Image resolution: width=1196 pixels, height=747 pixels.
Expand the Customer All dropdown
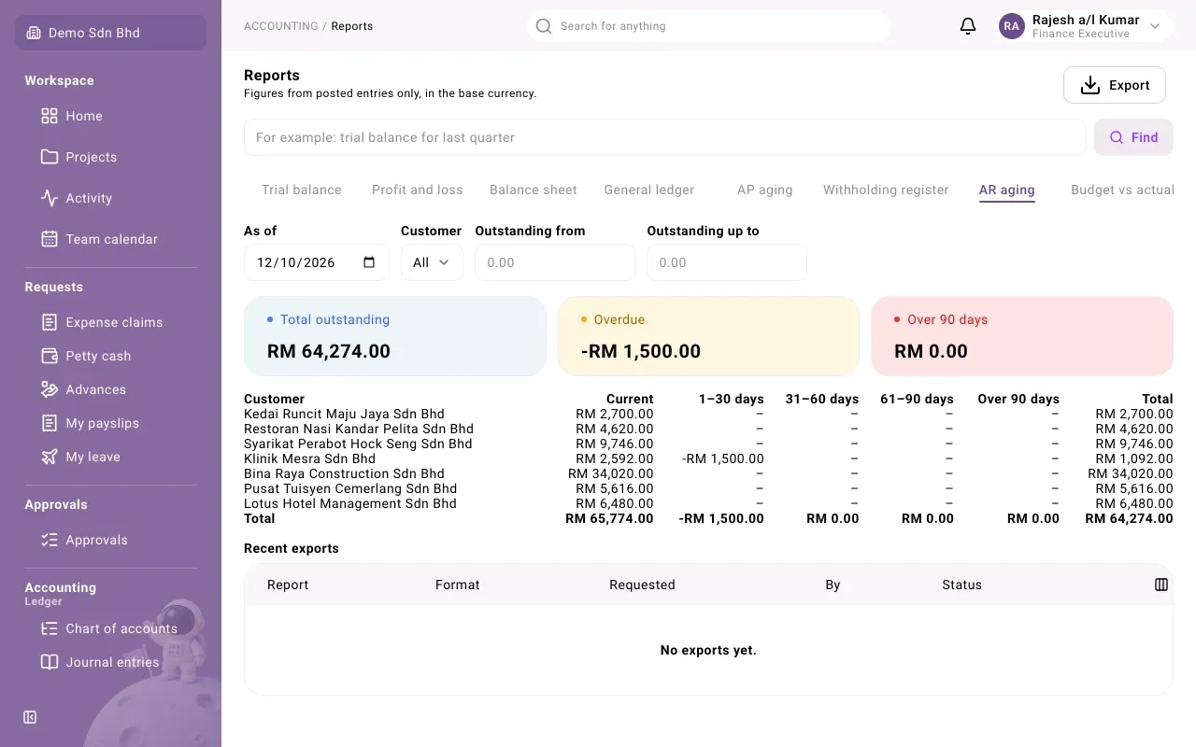432,262
